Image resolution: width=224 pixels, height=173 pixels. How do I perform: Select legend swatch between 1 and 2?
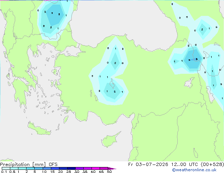(x=22, y=168)
